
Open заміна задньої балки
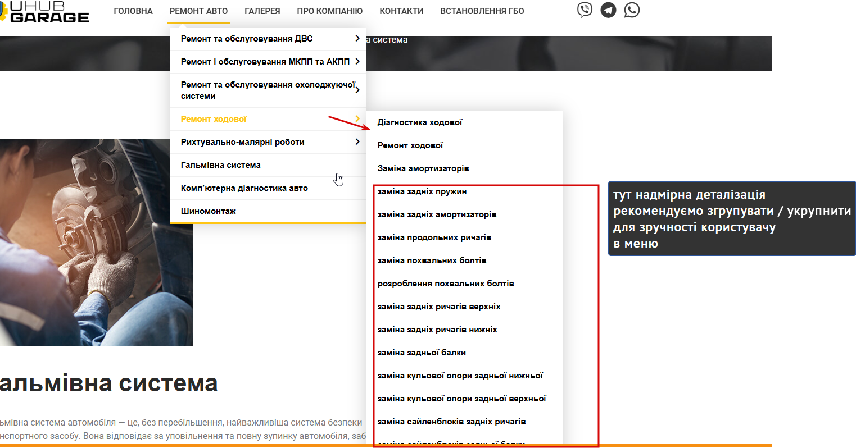pos(465,353)
